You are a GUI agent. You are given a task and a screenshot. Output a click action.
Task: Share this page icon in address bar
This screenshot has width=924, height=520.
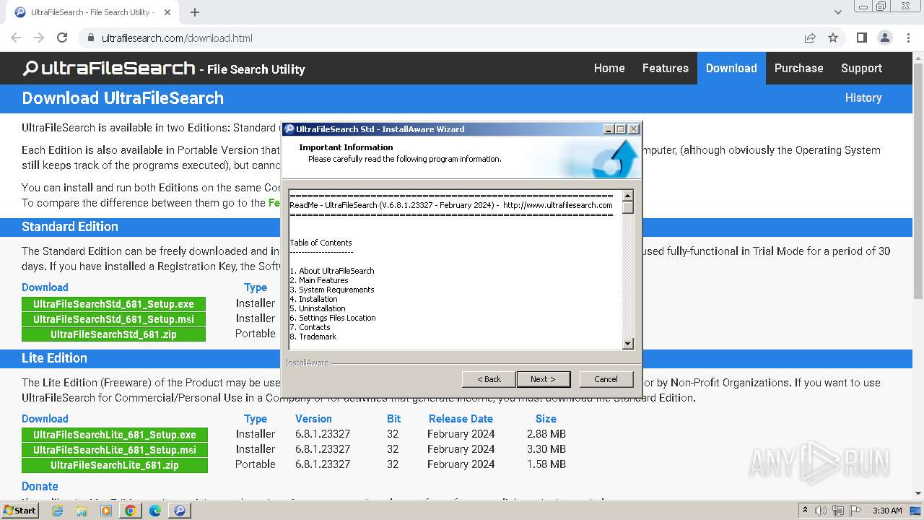click(x=810, y=38)
